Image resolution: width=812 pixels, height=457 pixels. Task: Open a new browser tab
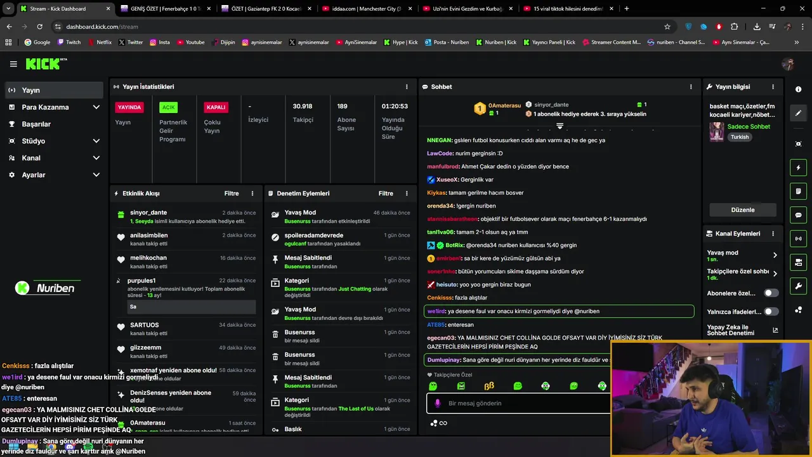[626, 9]
